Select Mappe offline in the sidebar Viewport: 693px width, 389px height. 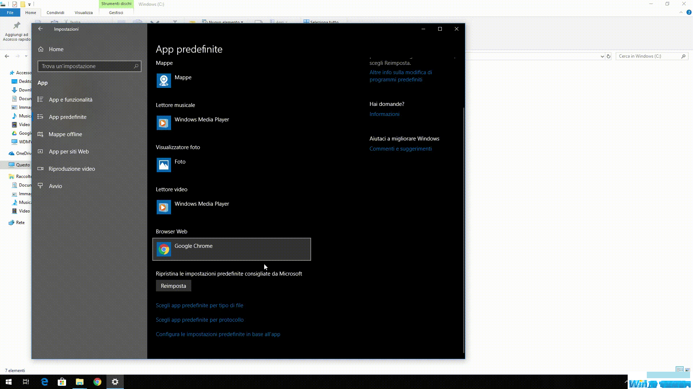coord(65,134)
